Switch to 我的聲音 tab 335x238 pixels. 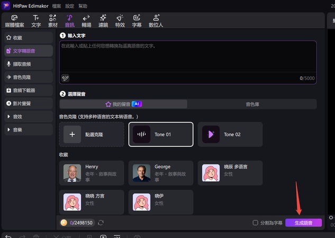tap(123, 104)
